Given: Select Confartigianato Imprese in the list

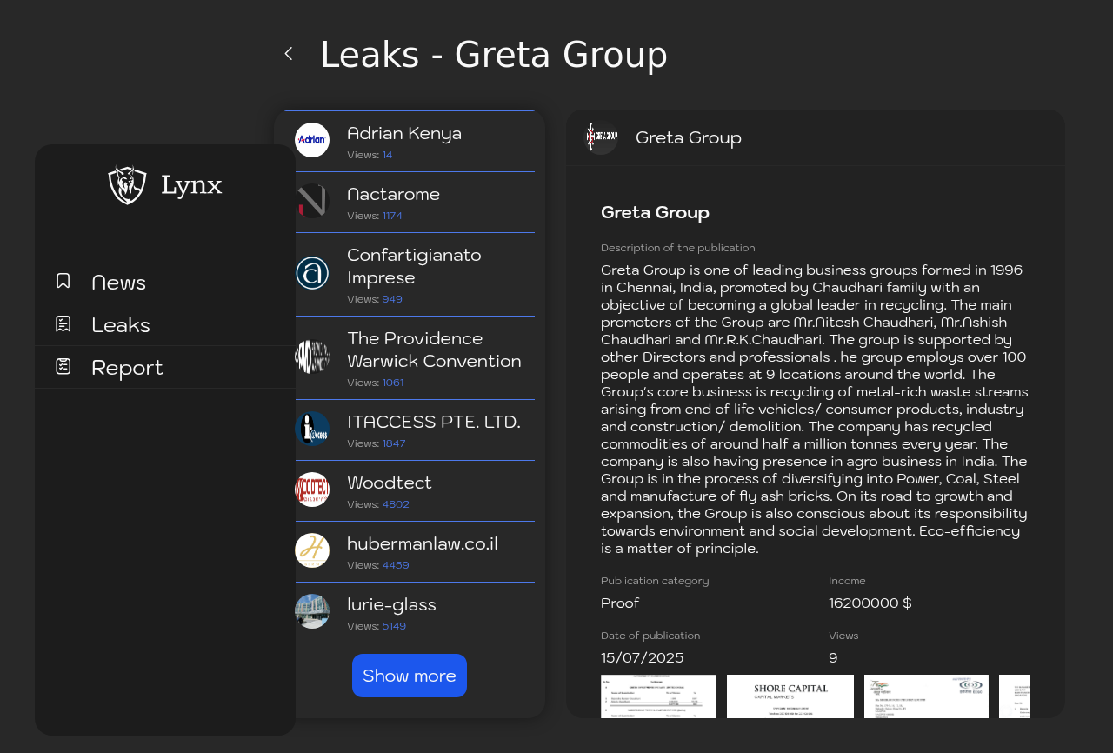Looking at the screenshot, I should pyautogui.click(x=410, y=275).
